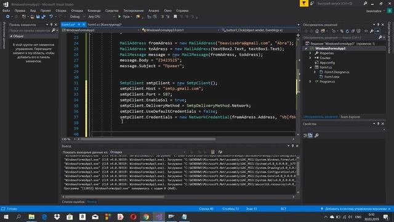Toggle word wrap icon in Output panel

click(x=220, y=152)
